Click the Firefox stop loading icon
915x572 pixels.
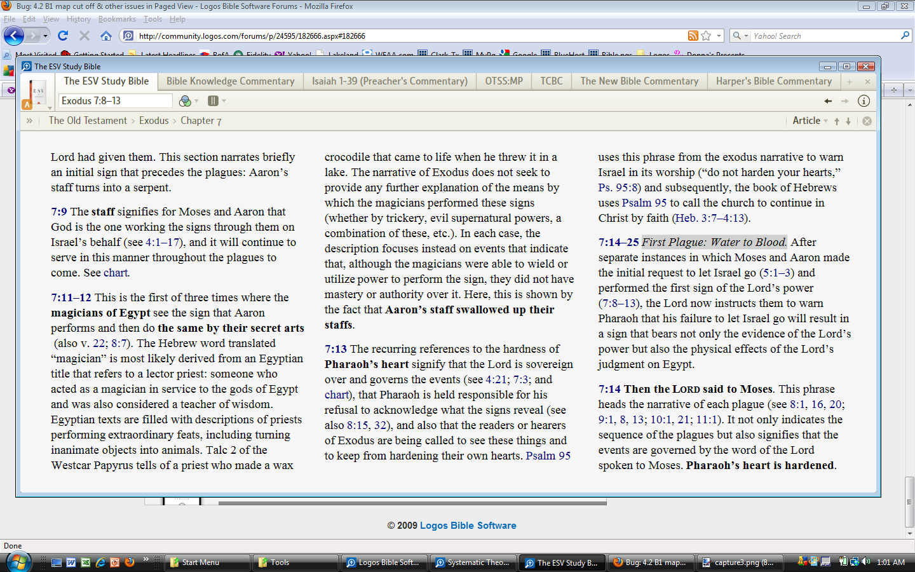[85, 36]
